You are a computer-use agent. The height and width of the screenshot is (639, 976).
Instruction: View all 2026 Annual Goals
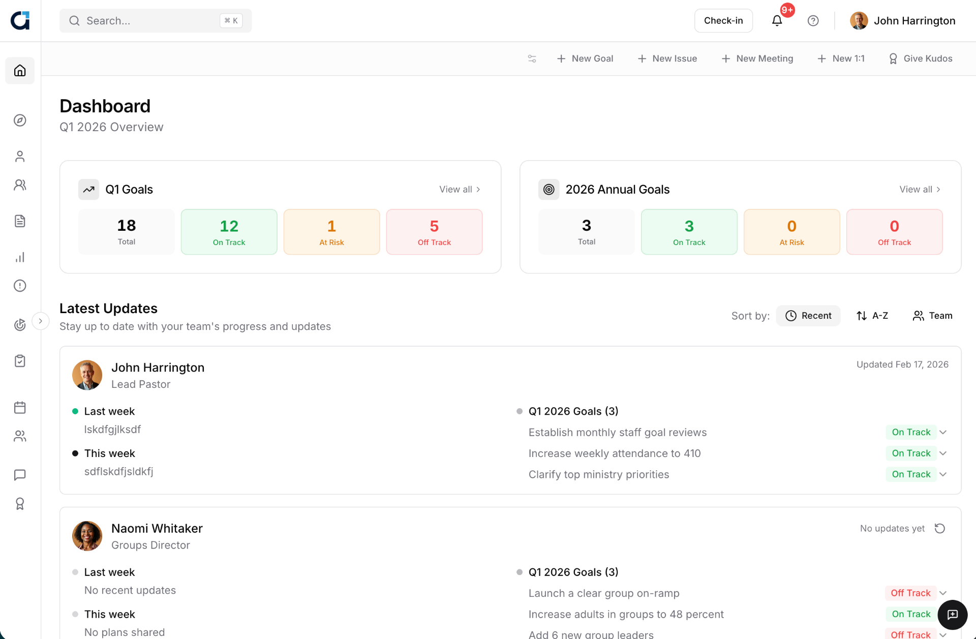919,189
